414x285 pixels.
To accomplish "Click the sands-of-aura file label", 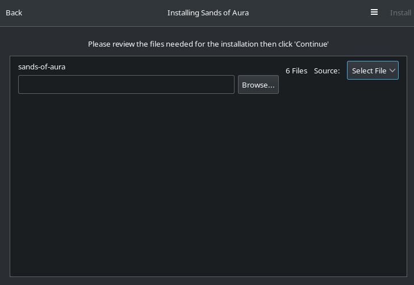I will click(41, 67).
